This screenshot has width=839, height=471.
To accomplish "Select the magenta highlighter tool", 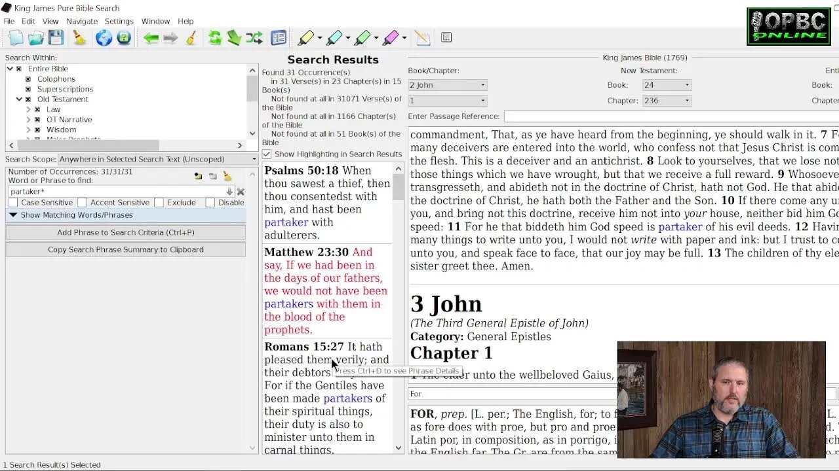I will pyautogui.click(x=391, y=38).
